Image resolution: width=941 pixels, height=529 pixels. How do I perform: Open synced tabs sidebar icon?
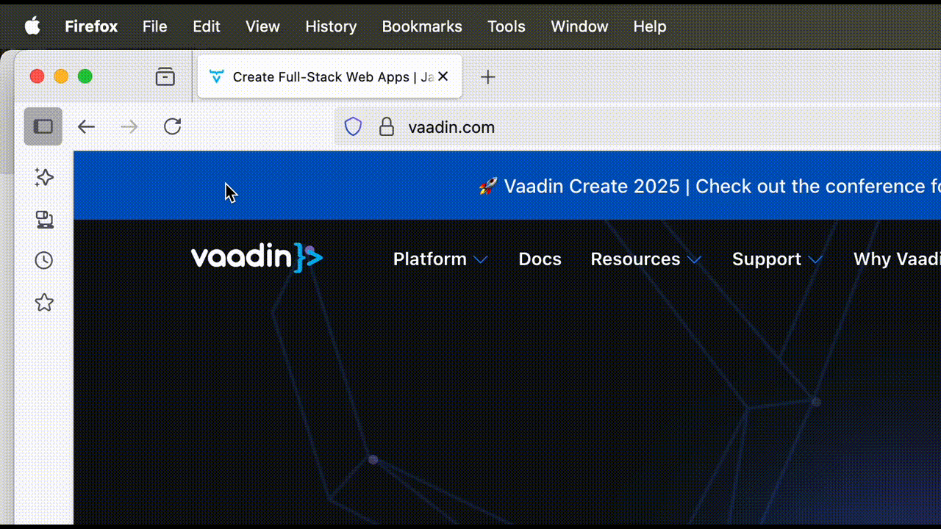(44, 219)
